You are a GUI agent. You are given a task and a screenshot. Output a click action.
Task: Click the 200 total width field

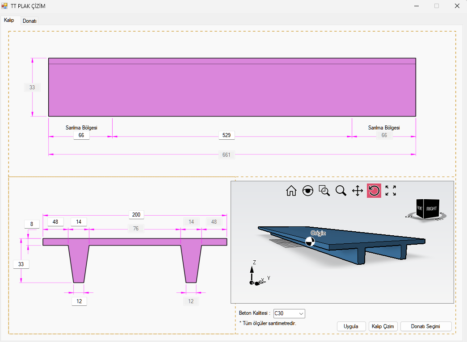[136, 215]
